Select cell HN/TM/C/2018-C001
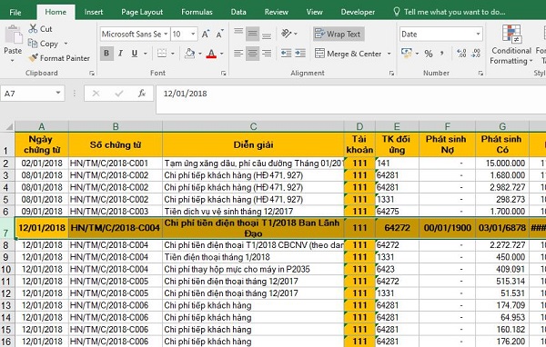546x347 pixels. point(116,164)
